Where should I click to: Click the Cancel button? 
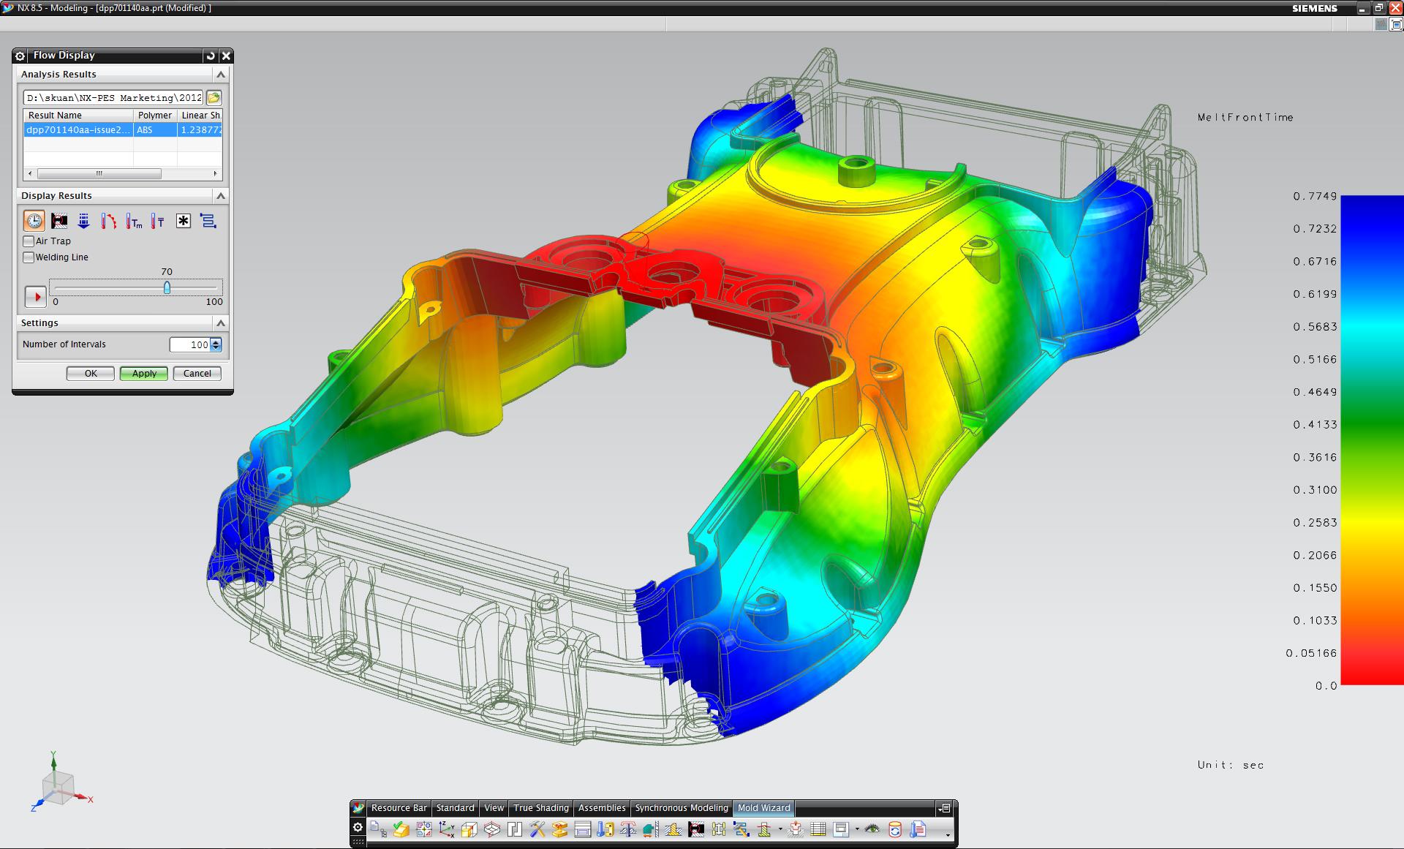coord(197,374)
